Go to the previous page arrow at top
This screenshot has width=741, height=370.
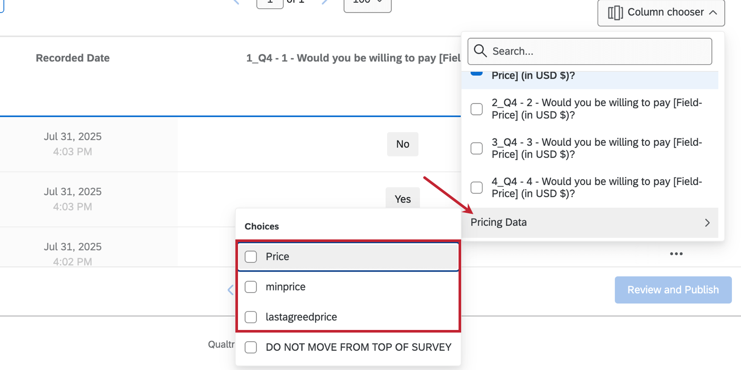tap(236, 2)
